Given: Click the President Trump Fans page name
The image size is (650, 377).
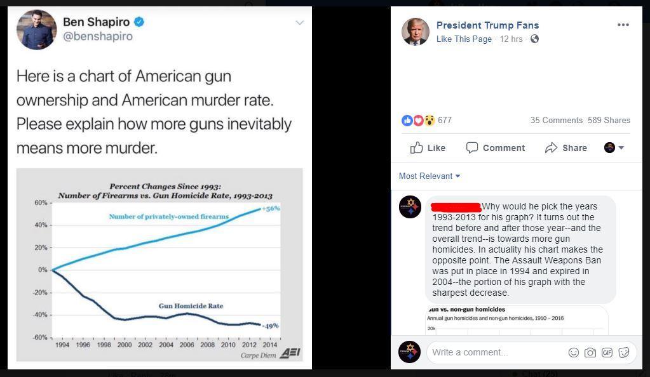Looking at the screenshot, I should (487, 25).
